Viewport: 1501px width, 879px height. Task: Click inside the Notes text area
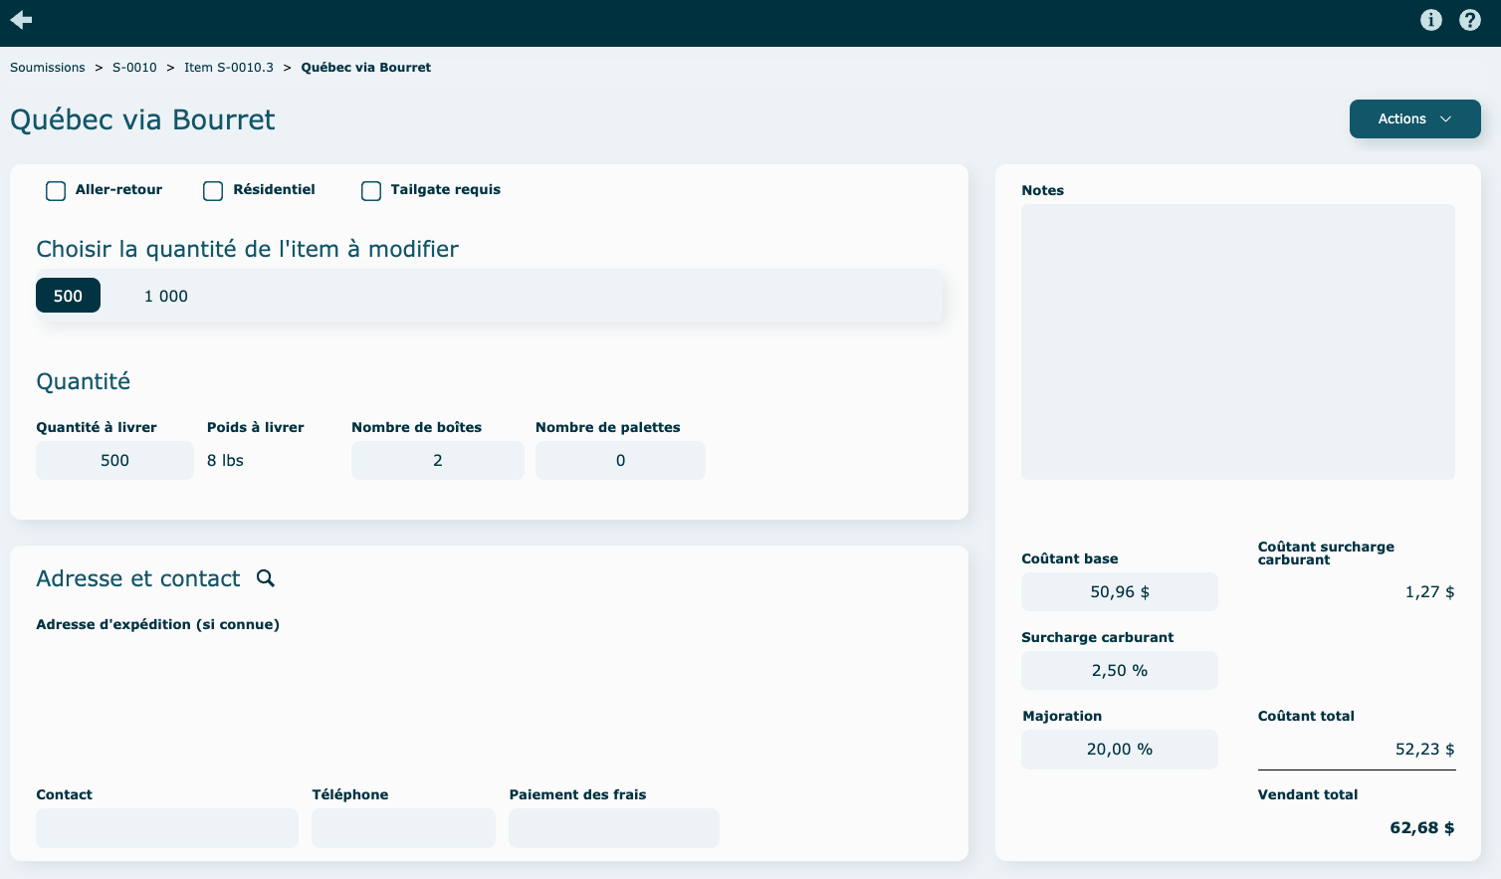point(1237,341)
